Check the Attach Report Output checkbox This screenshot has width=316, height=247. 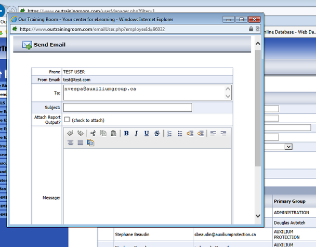tap(67, 120)
